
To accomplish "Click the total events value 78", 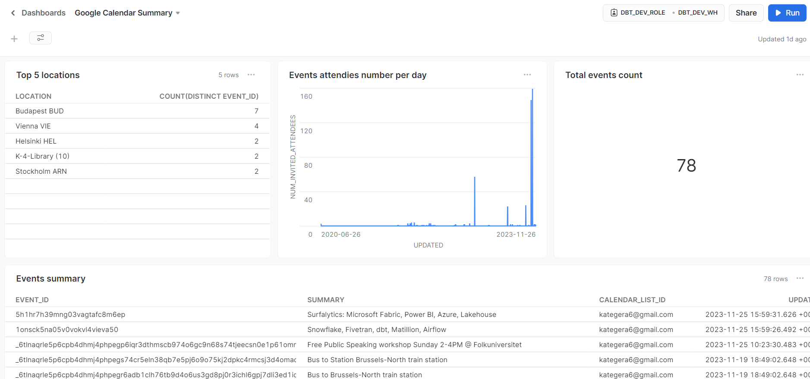I will point(686,166).
